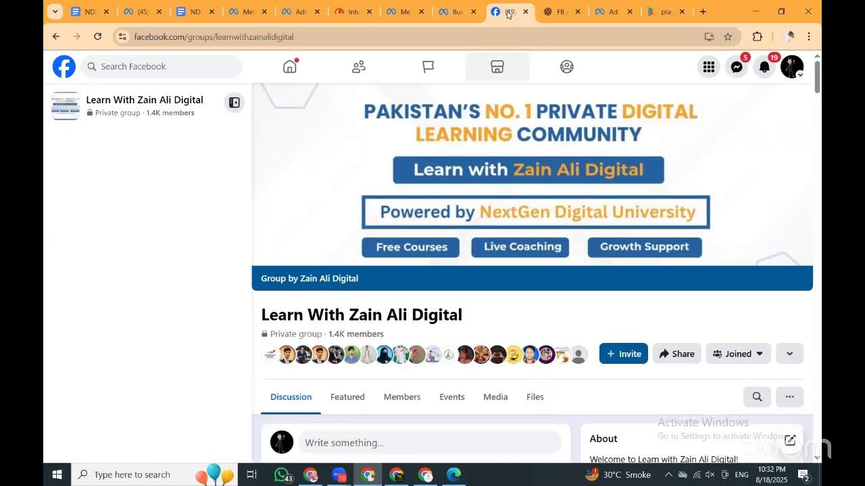
Task: Open the Featured tab
Action: [x=347, y=397]
